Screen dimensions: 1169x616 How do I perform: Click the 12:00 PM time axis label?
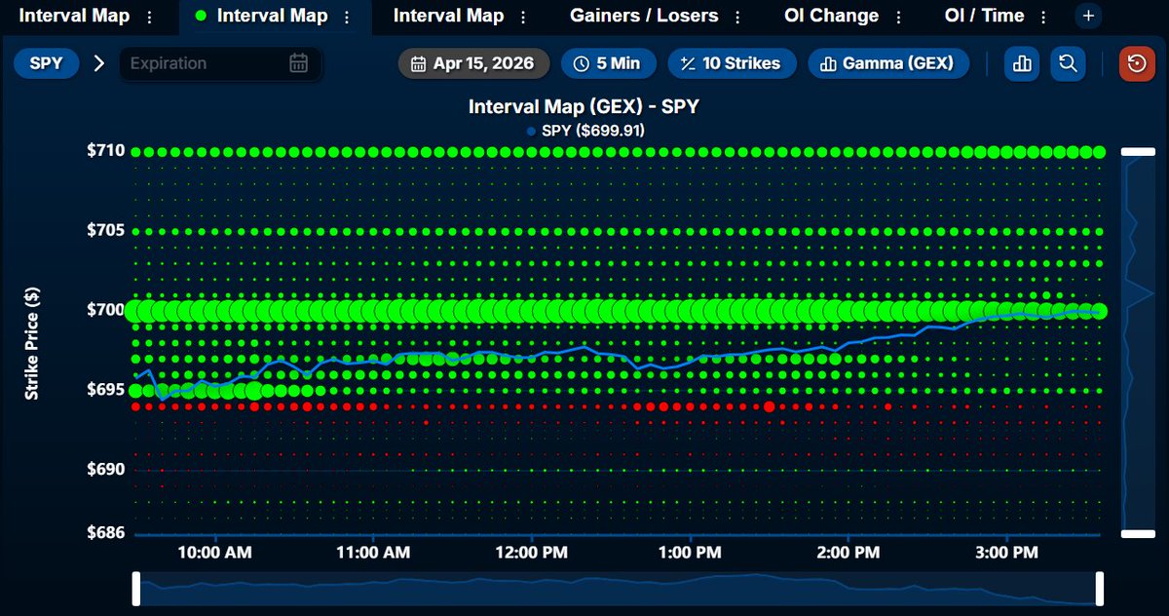click(x=532, y=553)
